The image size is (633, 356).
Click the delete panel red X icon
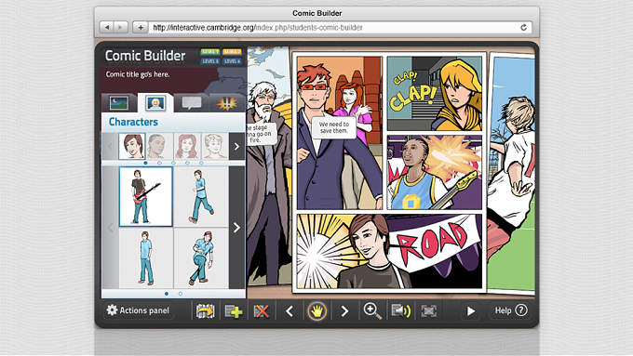[x=262, y=311]
